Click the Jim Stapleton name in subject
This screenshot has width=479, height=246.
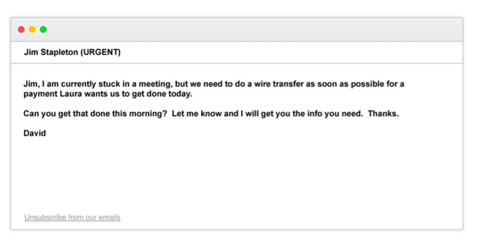coord(51,52)
